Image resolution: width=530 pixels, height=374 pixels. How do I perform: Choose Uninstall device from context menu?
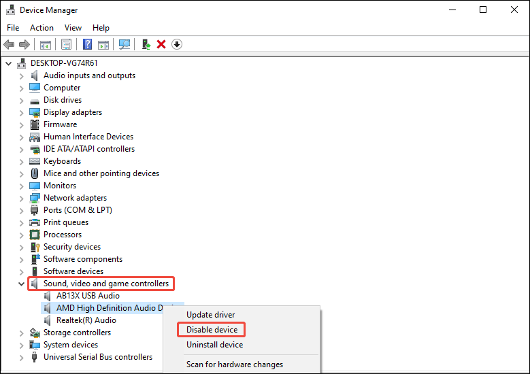pyautogui.click(x=214, y=345)
